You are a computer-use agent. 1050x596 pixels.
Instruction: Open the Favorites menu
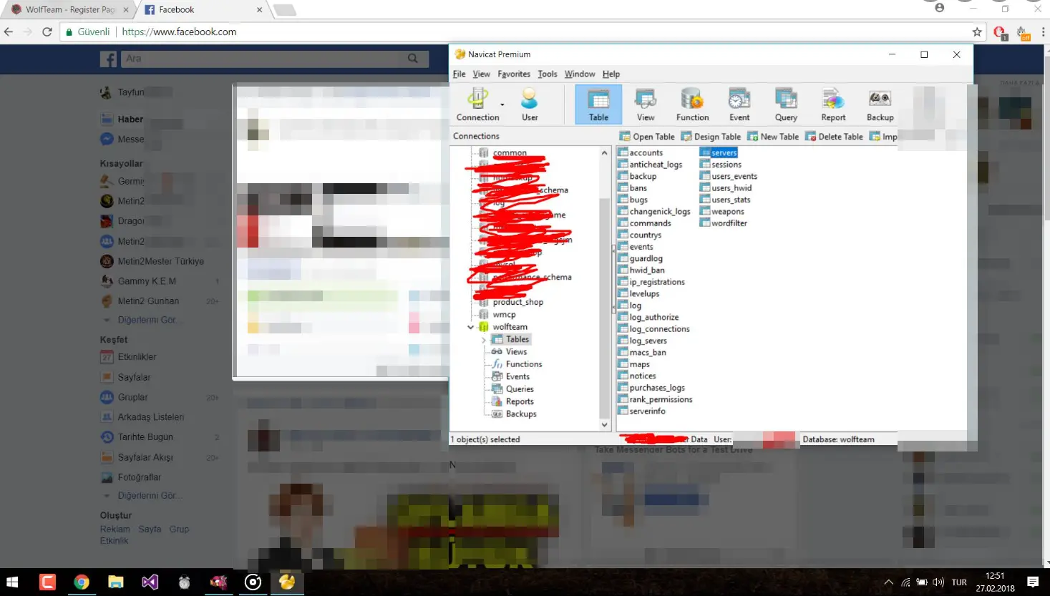tap(513, 74)
